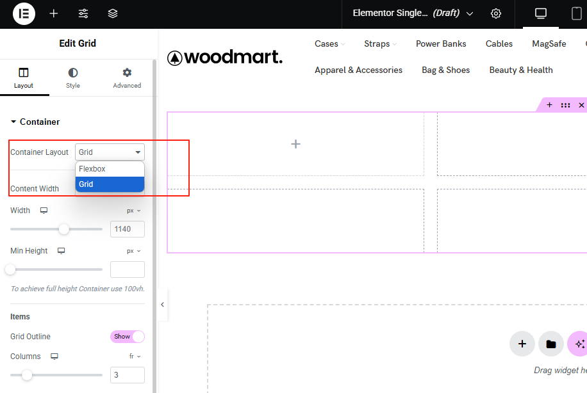Open the Width unit px selector
Image resolution: width=587 pixels, height=393 pixels.
pyautogui.click(x=134, y=211)
